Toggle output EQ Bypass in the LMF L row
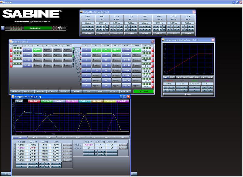The width and height of the screenshot is (243, 177). 96,55
